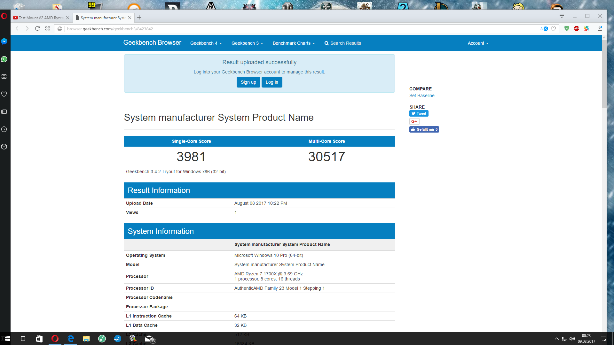Open Speed Dial grid icon in toolbar
The height and width of the screenshot is (345, 614).
click(x=48, y=29)
